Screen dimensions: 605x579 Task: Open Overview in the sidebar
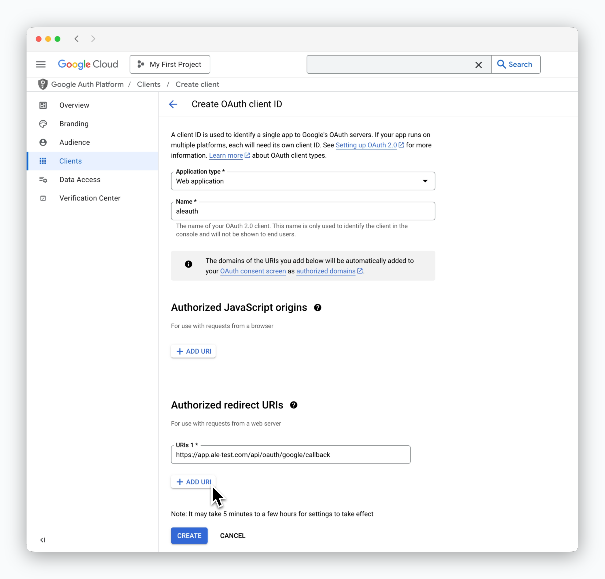click(x=93, y=105)
